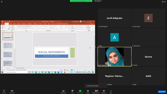
Task: Click the Paste button in Clipboard group
Action: click(3, 27)
